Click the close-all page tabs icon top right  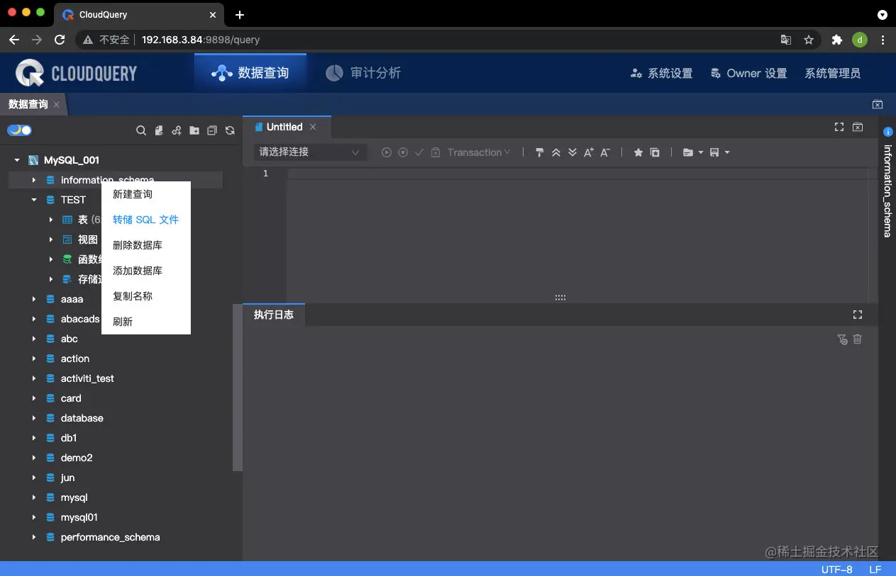878,104
